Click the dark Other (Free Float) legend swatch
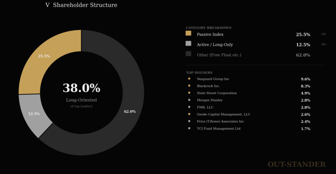 pyautogui.click(x=188, y=54)
